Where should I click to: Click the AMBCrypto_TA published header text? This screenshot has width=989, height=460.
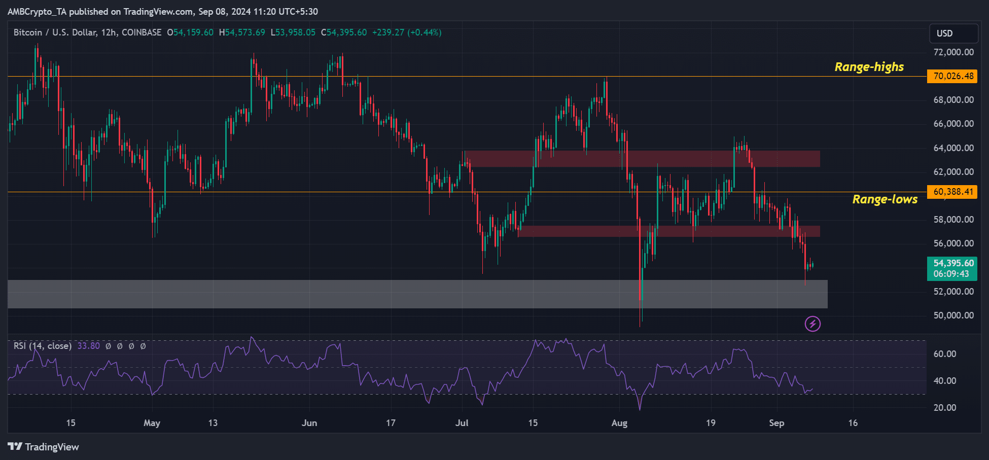tap(162, 12)
